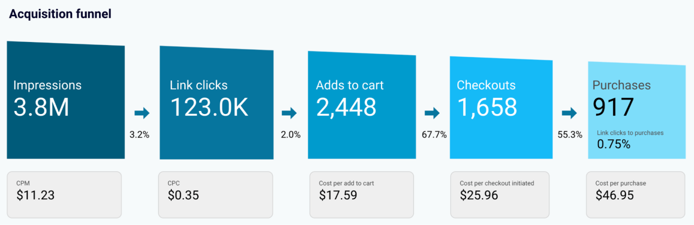Click the 55.3% conversion rate label
Screen dimensions: 694x225
(x=570, y=135)
